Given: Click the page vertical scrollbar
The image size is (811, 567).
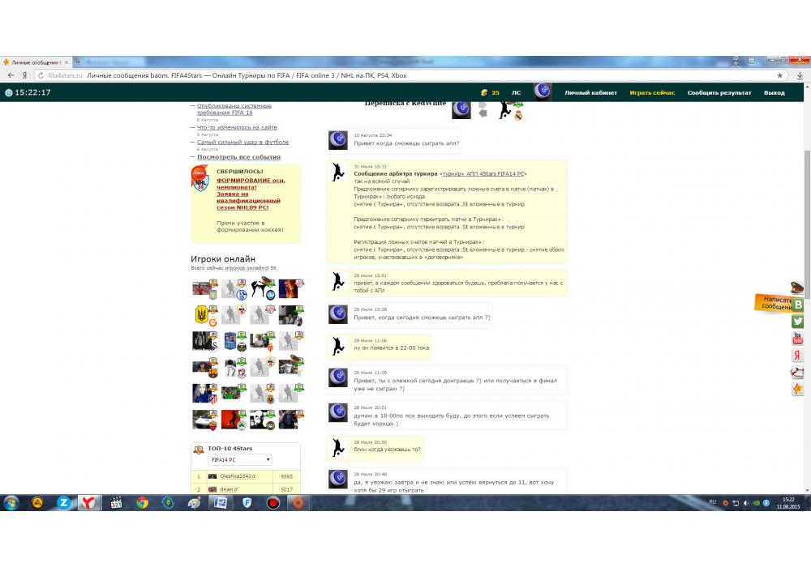Looking at the screenshot, I should point(806,202).
